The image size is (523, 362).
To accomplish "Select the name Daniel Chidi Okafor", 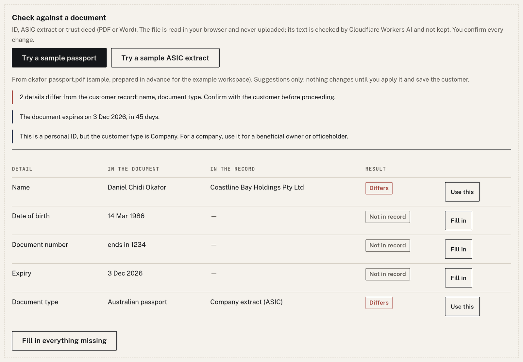I will pos(137,187).
